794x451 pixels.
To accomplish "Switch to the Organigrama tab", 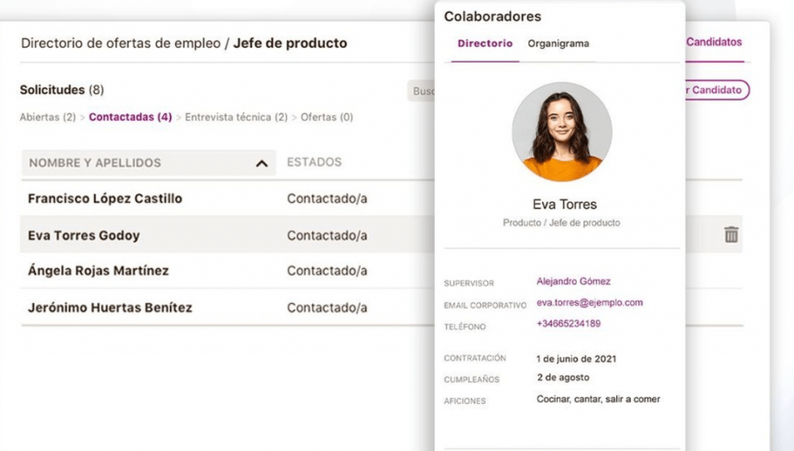I will (558, 43).
